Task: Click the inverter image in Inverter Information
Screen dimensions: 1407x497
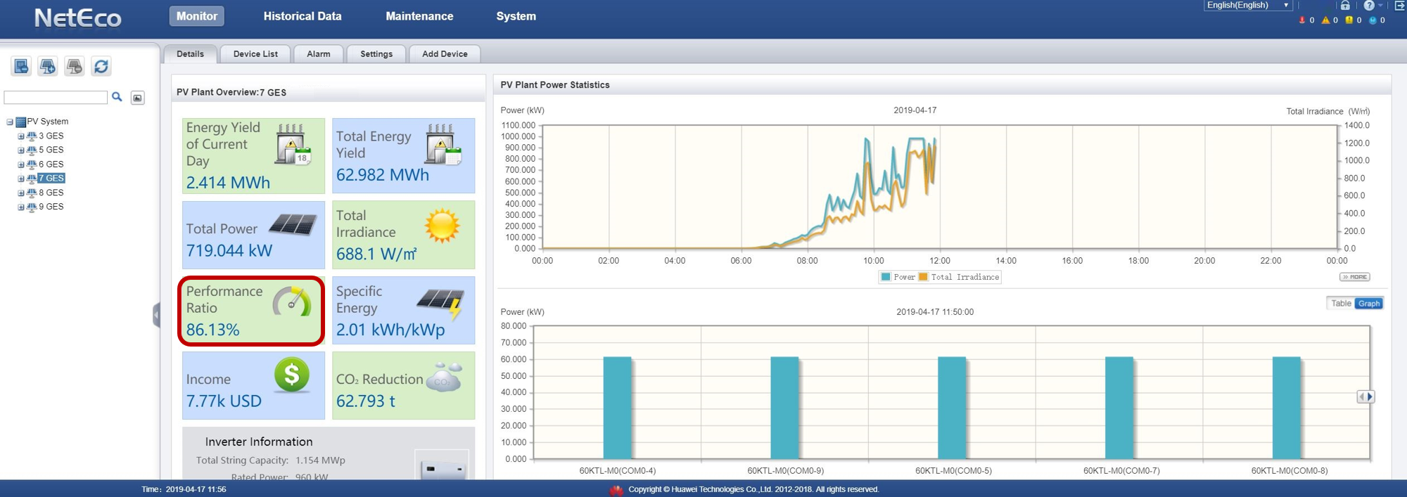Action: coord(442,465)
